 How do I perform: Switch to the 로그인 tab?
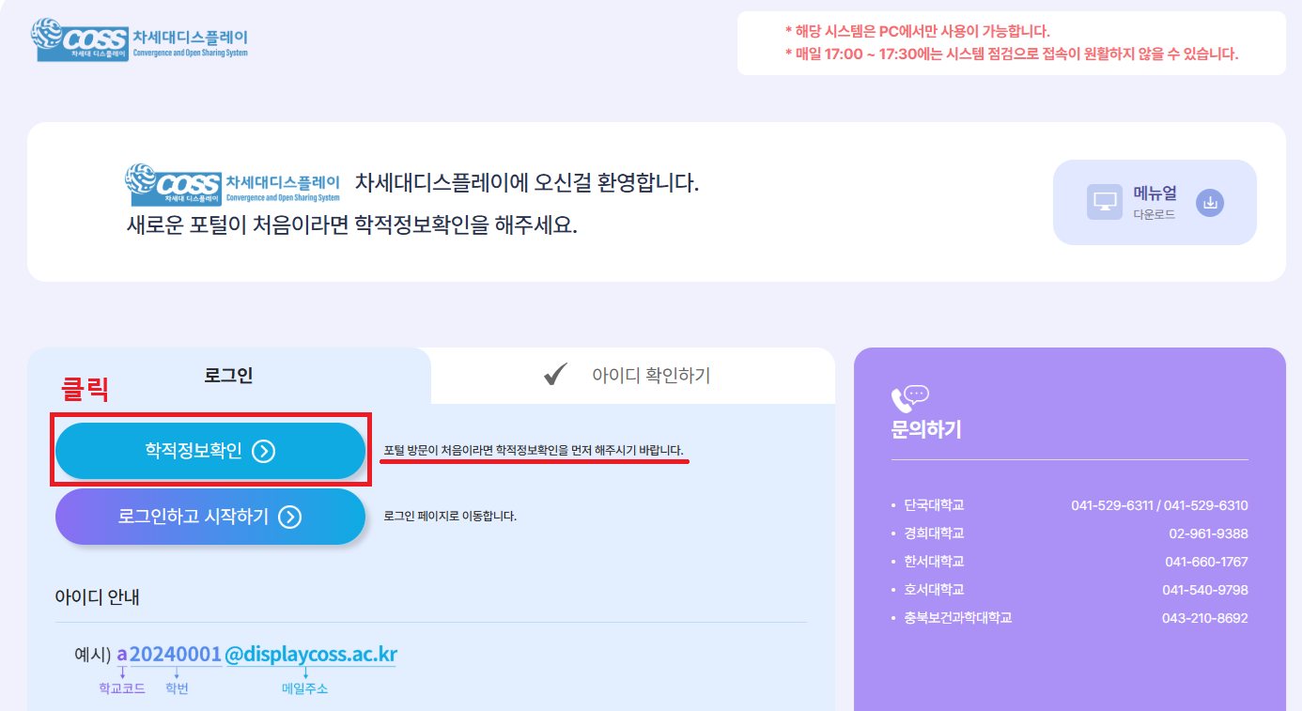pyautogui.click(x=228, y=376)
